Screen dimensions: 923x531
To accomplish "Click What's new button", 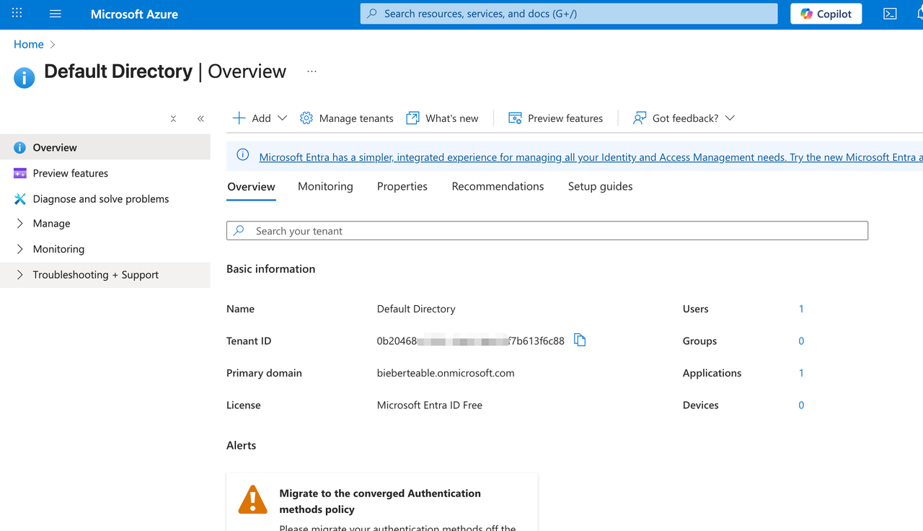I will pos(442,118).
